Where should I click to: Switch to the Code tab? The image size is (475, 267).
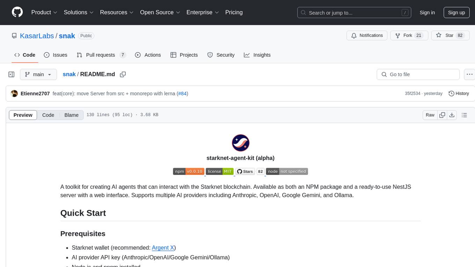24,55
